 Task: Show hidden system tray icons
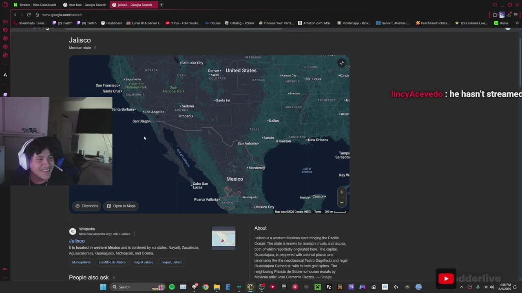(x=462, y=287)
